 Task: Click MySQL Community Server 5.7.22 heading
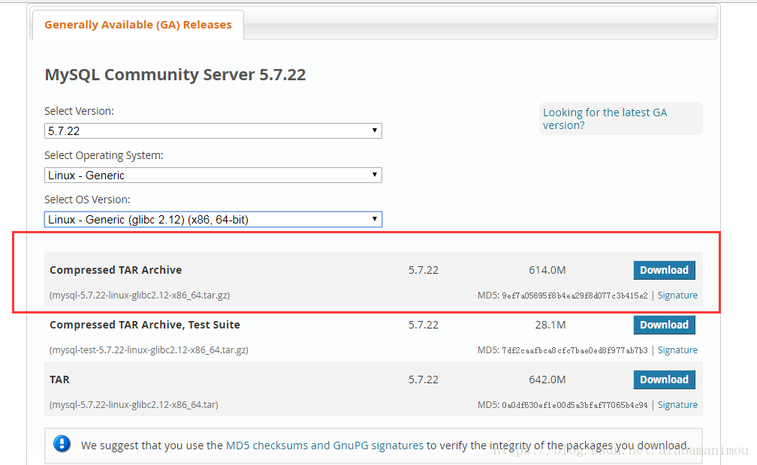point(175,75)
